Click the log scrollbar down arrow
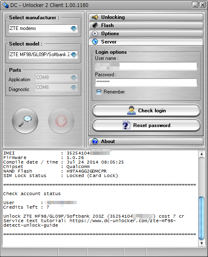 (x=201, y=243)
